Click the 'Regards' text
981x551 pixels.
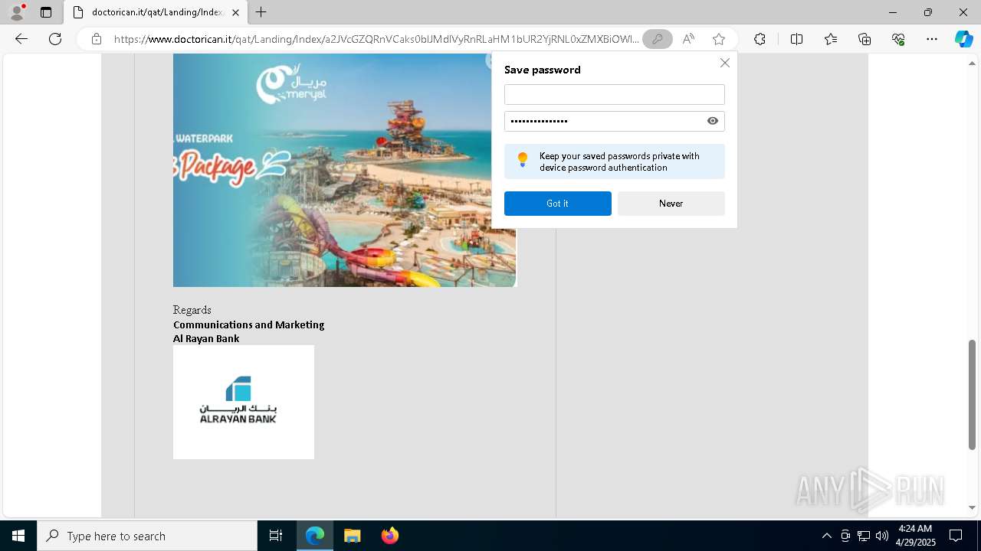point(192,310)
